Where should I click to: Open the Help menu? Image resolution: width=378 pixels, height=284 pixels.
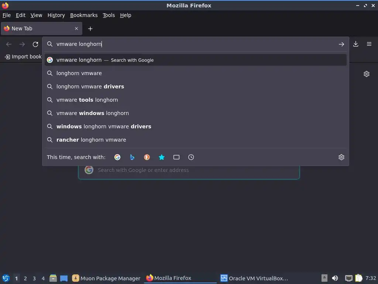(x=126, y=15)
